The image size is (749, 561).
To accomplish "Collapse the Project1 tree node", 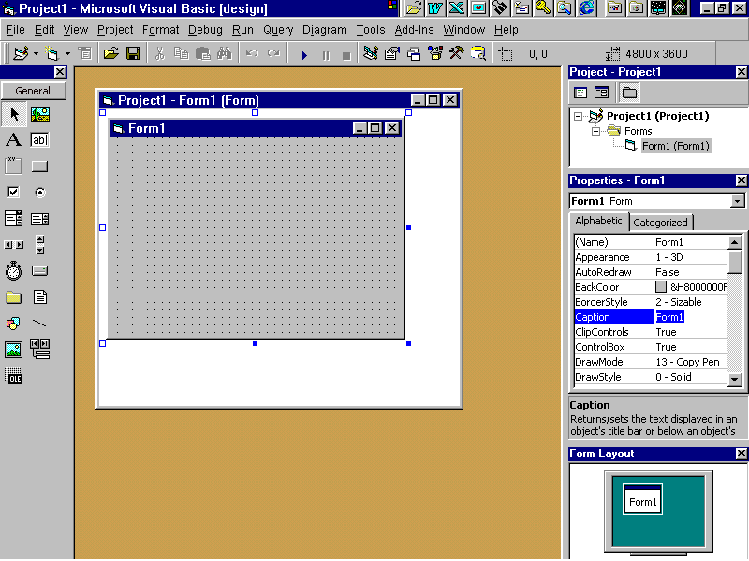I will click(578, 116).
